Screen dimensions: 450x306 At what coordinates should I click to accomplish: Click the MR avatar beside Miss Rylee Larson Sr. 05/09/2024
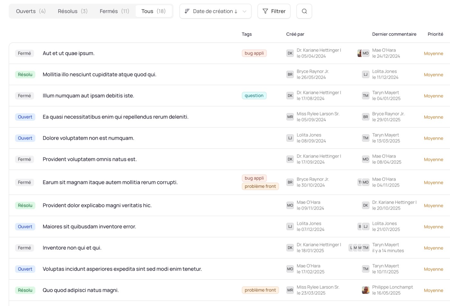[290, 117]
